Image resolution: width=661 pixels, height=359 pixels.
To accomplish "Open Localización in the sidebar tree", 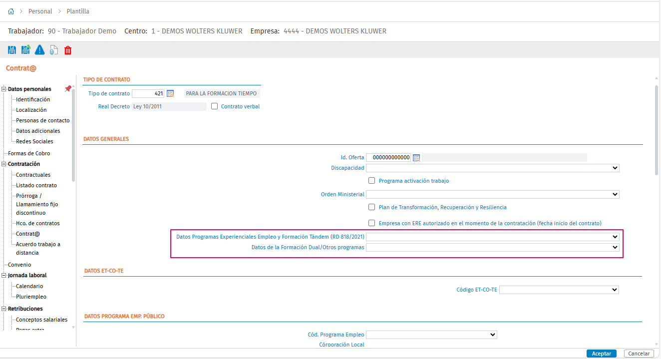I will click(31, 110).
